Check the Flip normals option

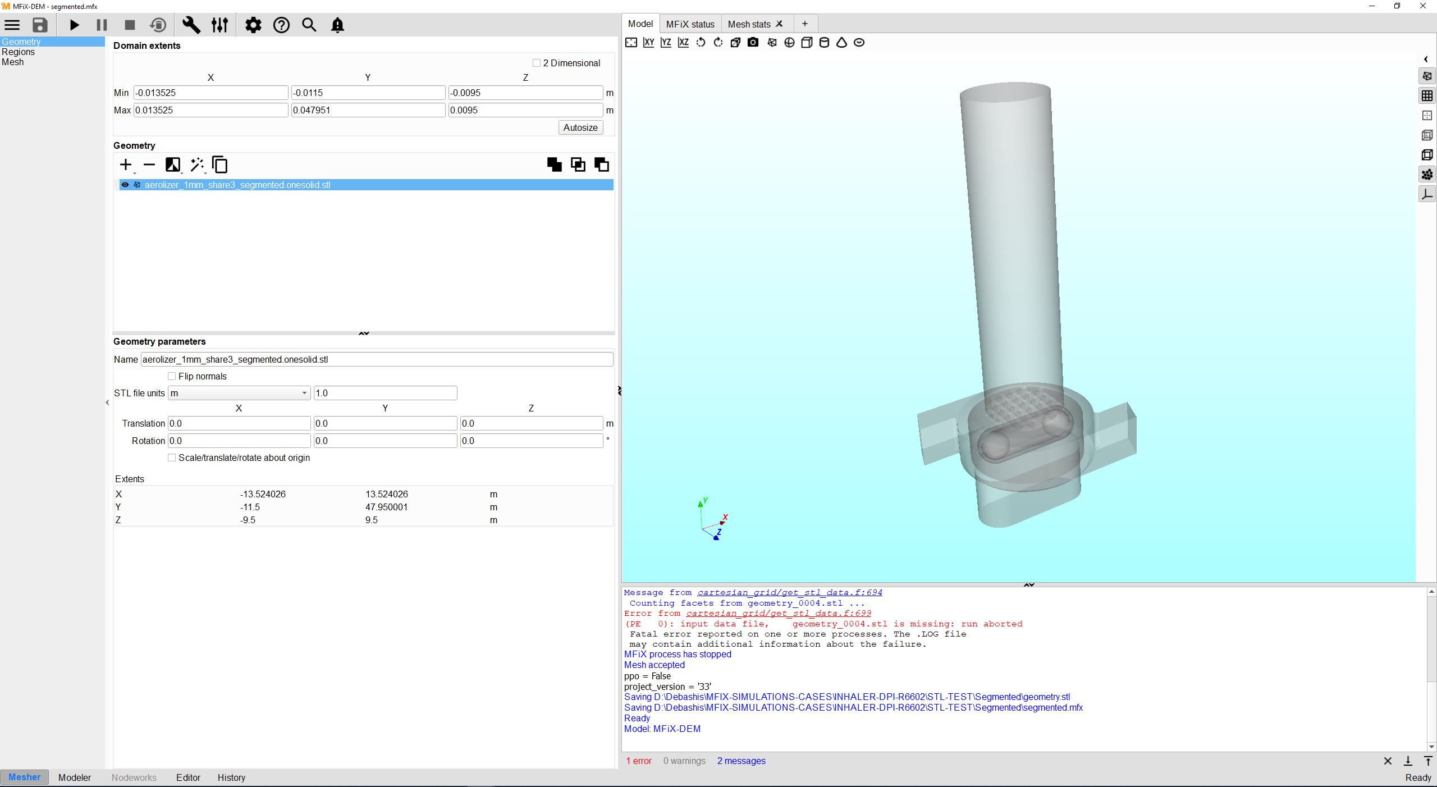coord(172,376)
